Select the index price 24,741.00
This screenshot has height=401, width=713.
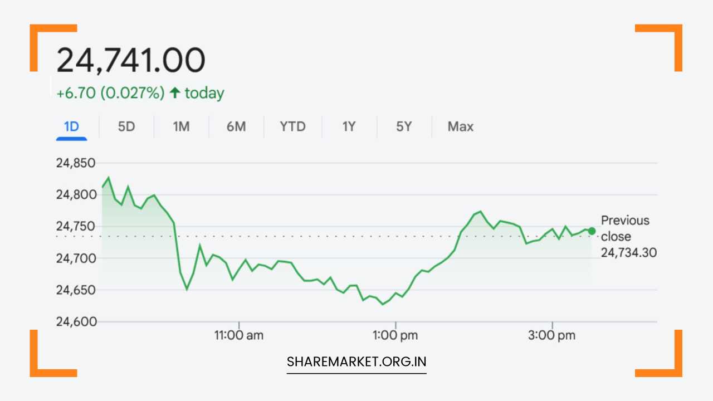click(131, 58)
